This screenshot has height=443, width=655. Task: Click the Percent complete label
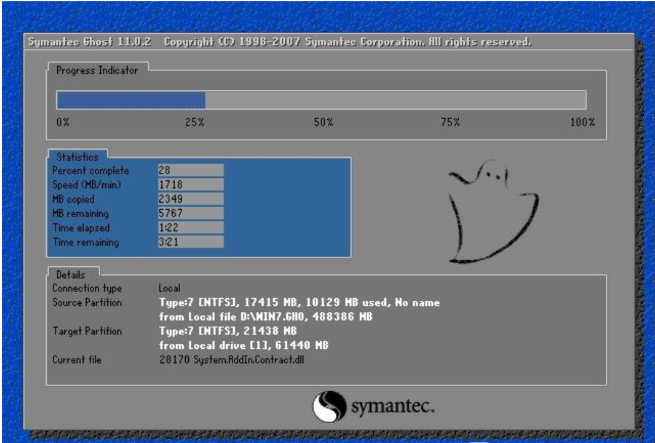coord(90,171)
